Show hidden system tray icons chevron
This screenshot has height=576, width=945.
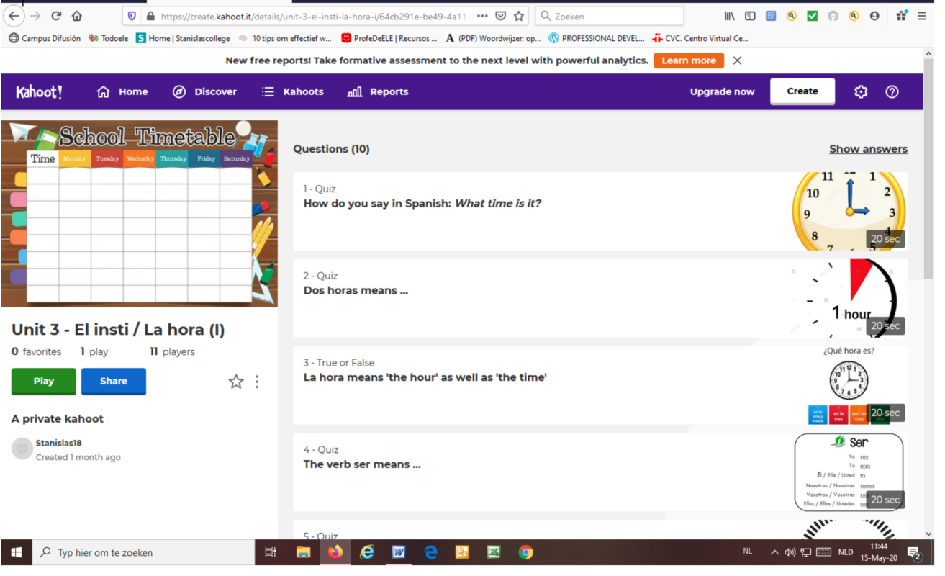[x=774, y=552]
